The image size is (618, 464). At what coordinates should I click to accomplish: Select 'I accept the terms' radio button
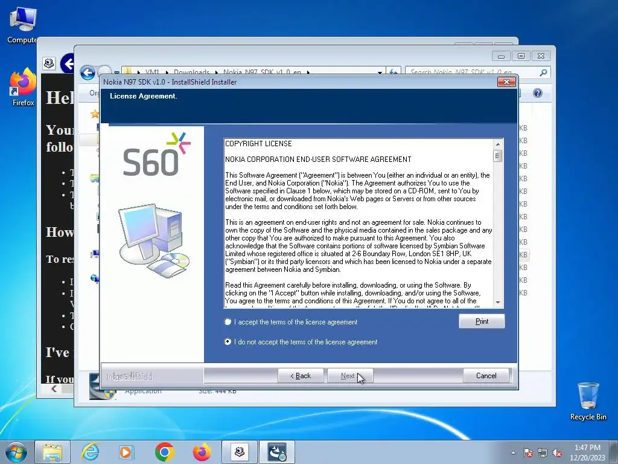tap(228, 322)
